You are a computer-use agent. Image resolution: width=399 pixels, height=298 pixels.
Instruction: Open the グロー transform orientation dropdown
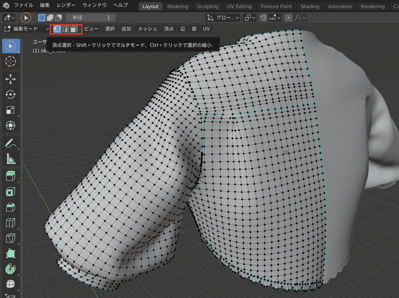[222, 18]
